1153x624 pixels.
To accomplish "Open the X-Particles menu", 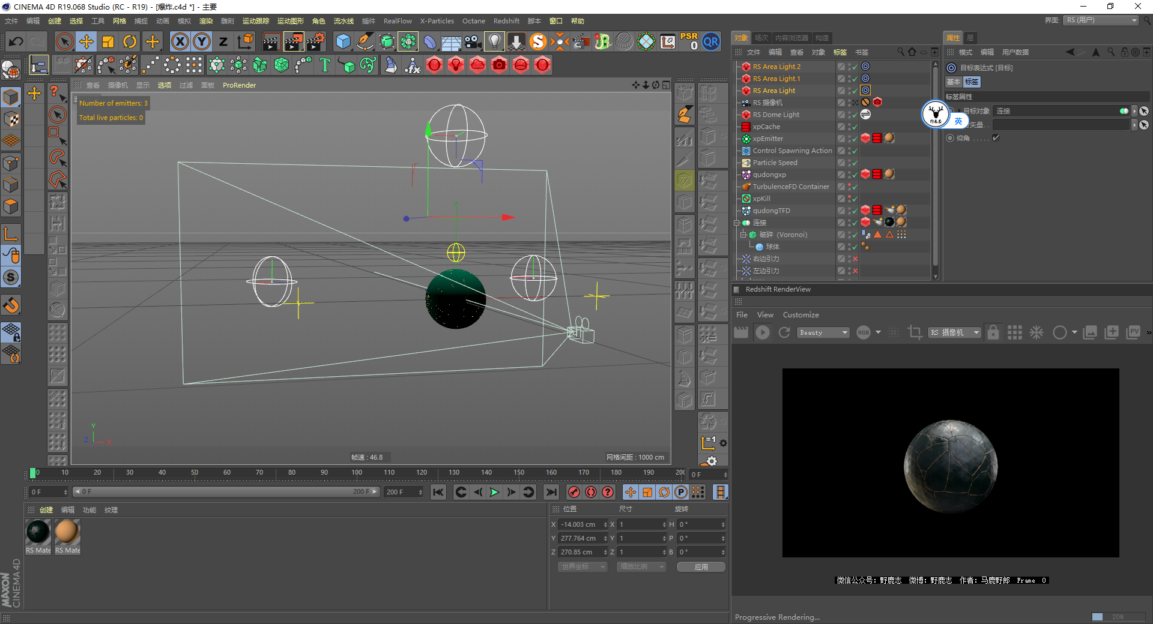I will point(437,21).
